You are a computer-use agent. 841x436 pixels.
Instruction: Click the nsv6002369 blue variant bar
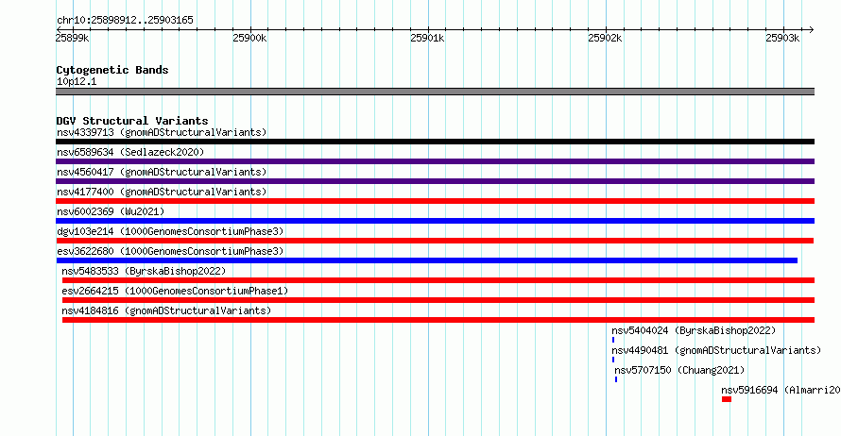(435, 221)
